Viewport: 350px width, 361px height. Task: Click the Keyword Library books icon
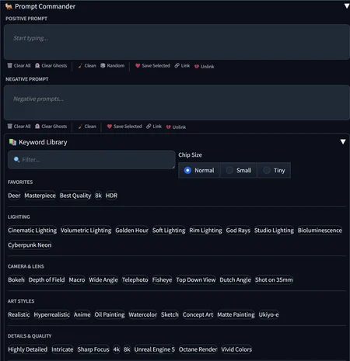tap(12, 142)
